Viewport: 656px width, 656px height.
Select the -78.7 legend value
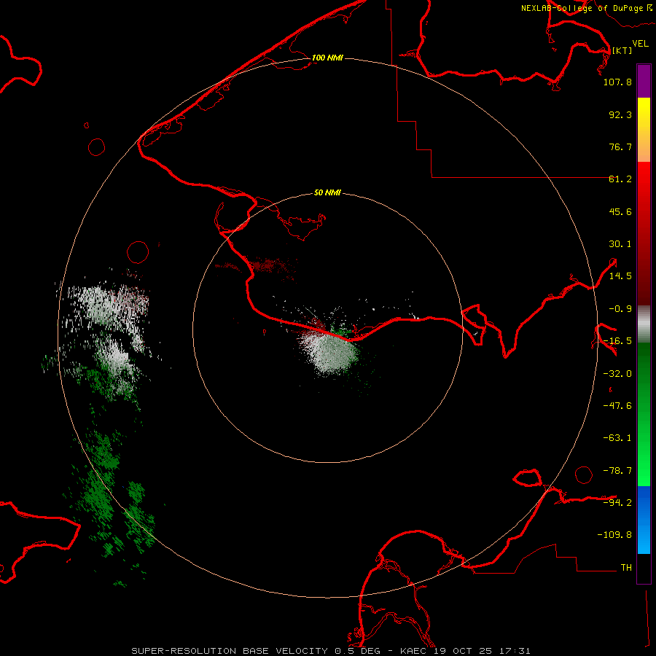[617, 471]
